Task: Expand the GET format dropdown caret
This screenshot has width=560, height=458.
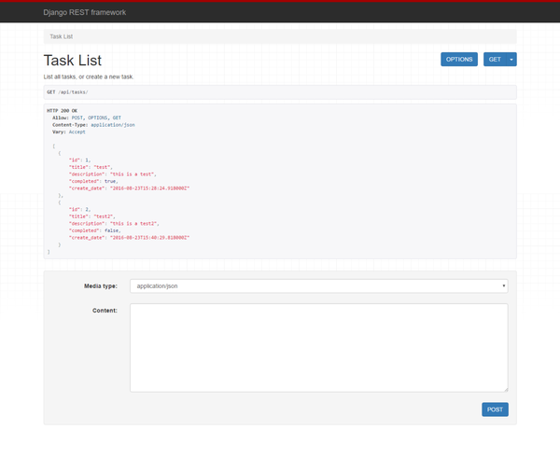Action: pyautogui.click(x=511, y=60)
